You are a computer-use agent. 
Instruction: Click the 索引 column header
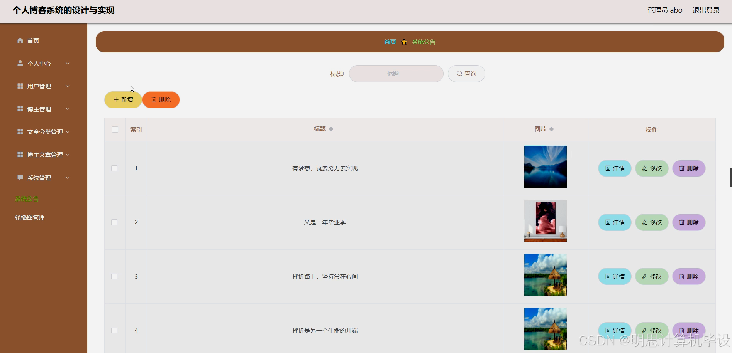(x=136, y=129)
